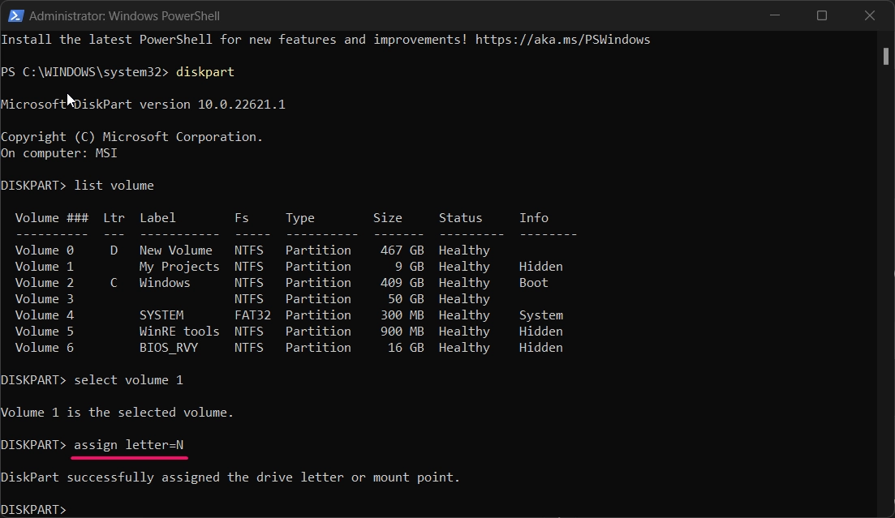Viewport: 895px width, 518px height.
Task: Click the 'Ltr' column header
Action: pyautogui.click(x=114, y=218)
